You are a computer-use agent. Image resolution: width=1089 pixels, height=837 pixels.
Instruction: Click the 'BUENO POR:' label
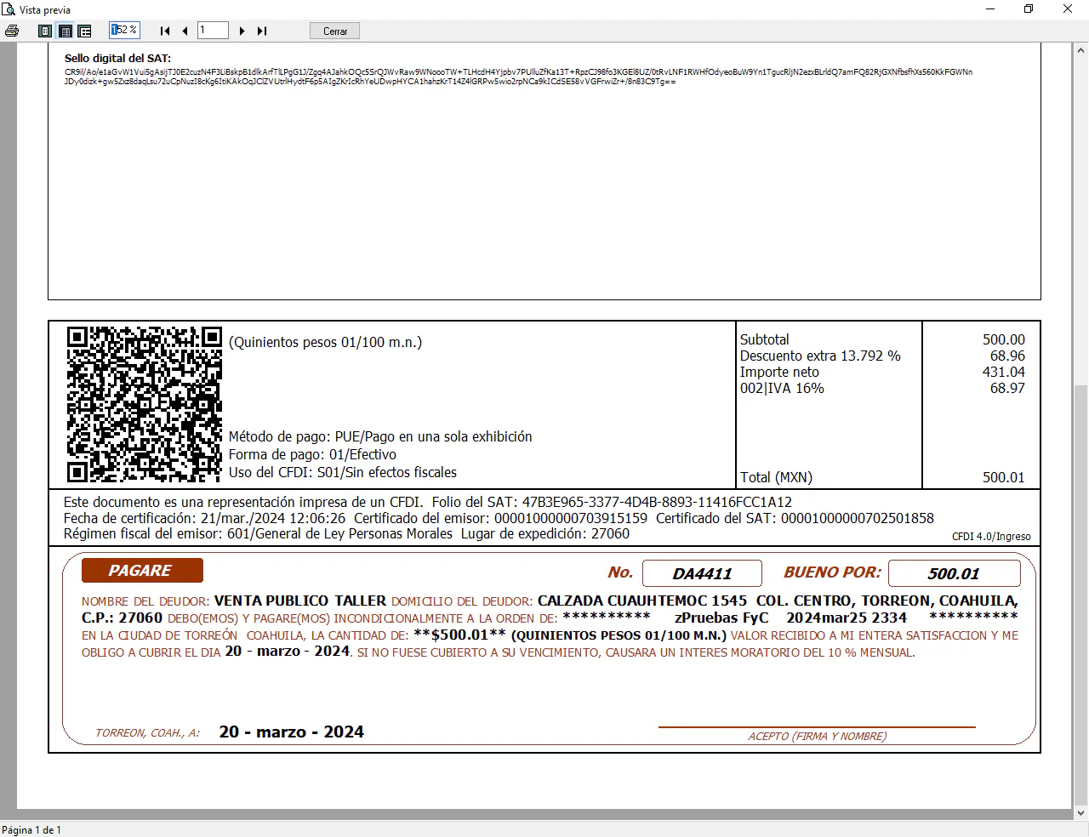(833, 572)
